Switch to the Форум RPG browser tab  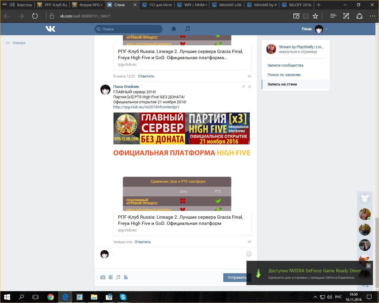pos(88,5)
